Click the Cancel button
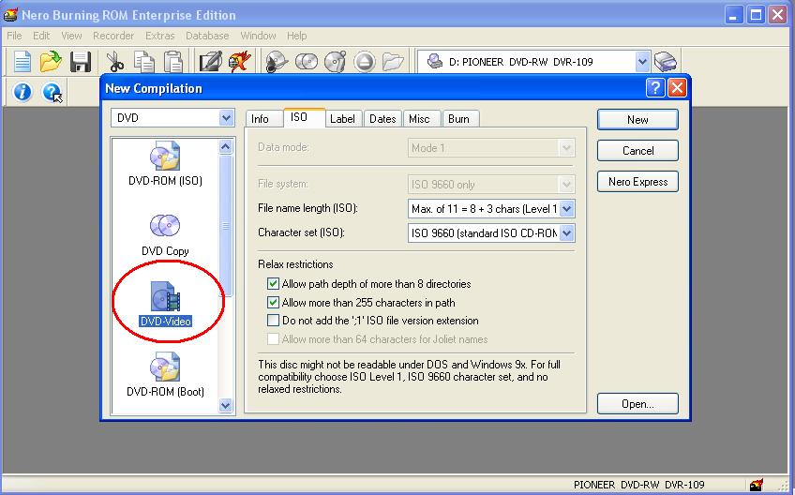Viewport: 795px width, 495px height. tap(637, 151)
